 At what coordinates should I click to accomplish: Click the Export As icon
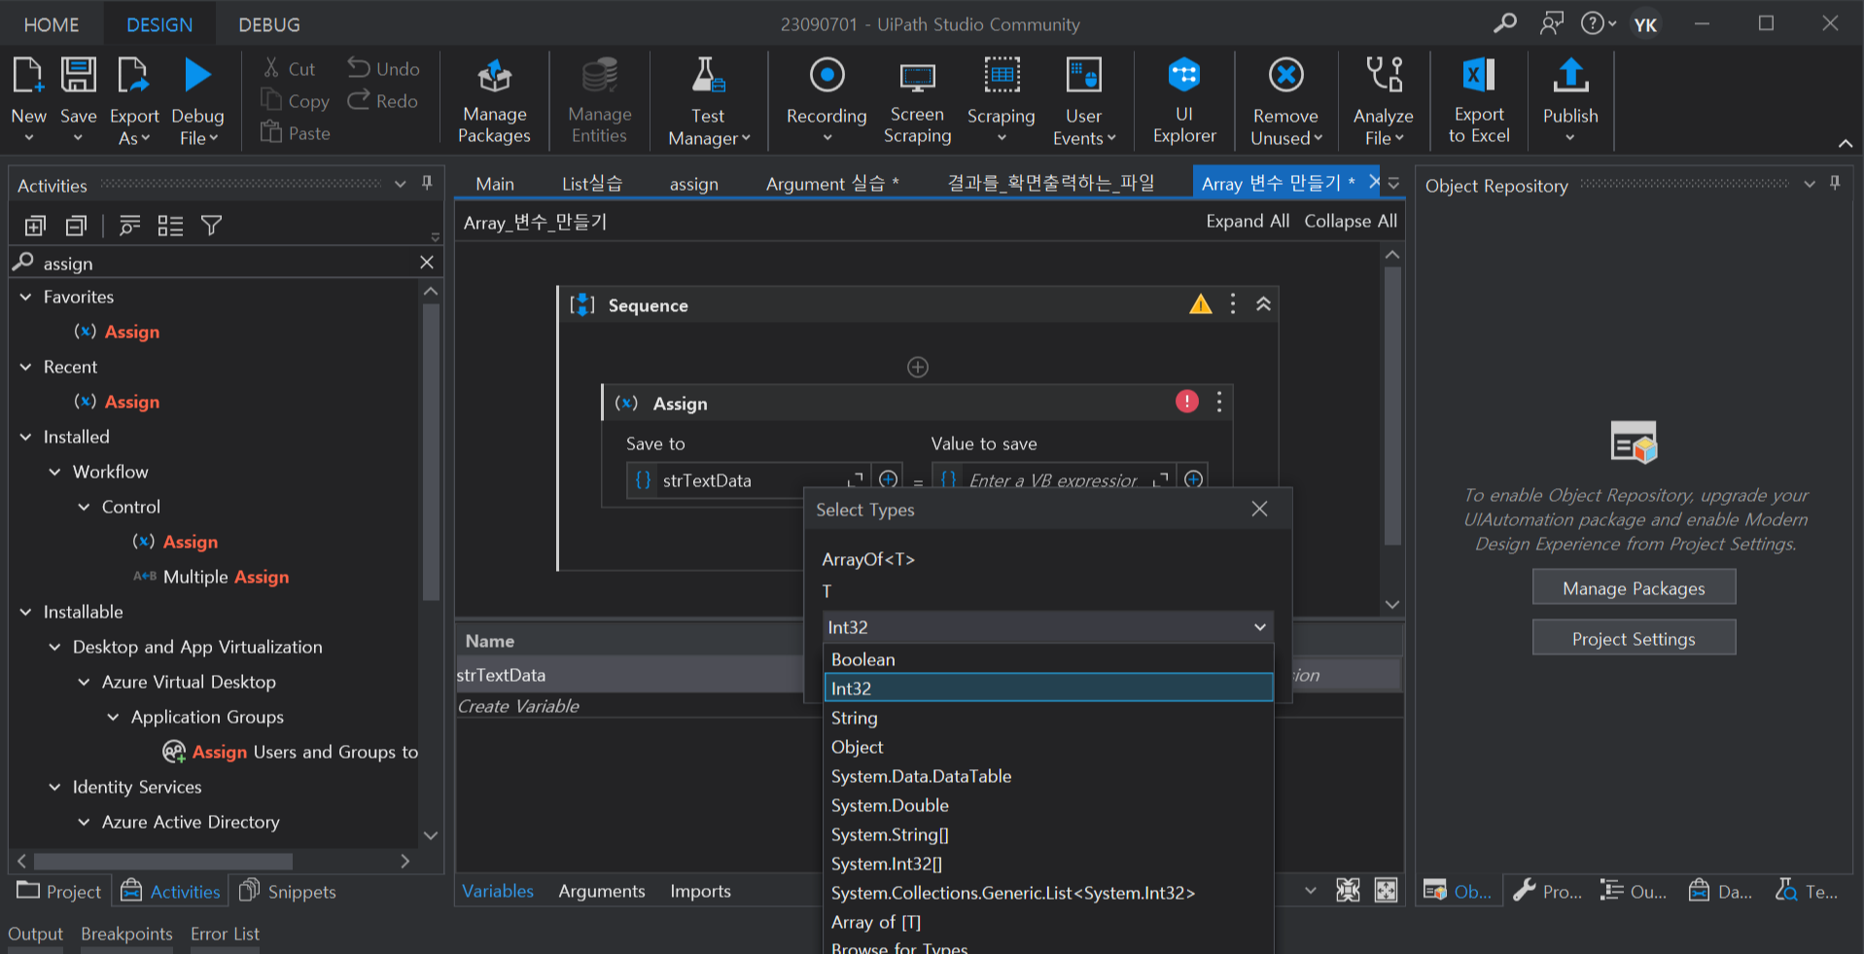133,76
